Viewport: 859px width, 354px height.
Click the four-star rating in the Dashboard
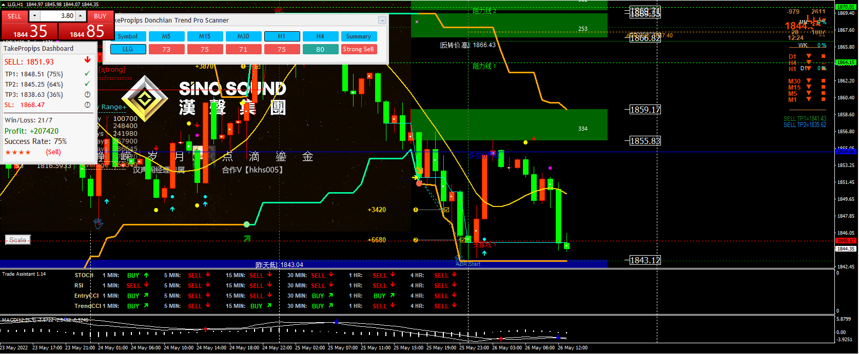click(18, 152)
